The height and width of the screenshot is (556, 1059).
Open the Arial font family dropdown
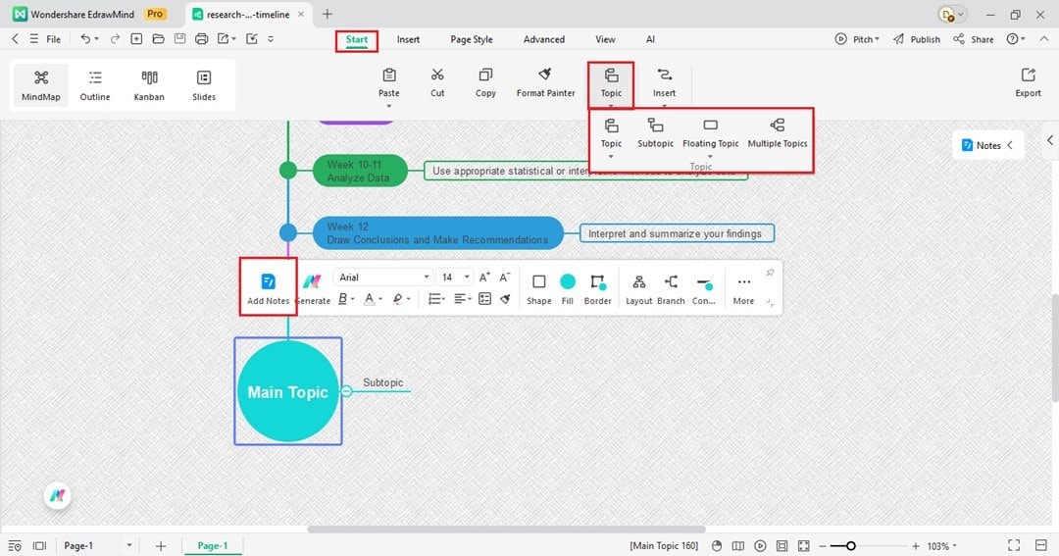pos(382,277)
